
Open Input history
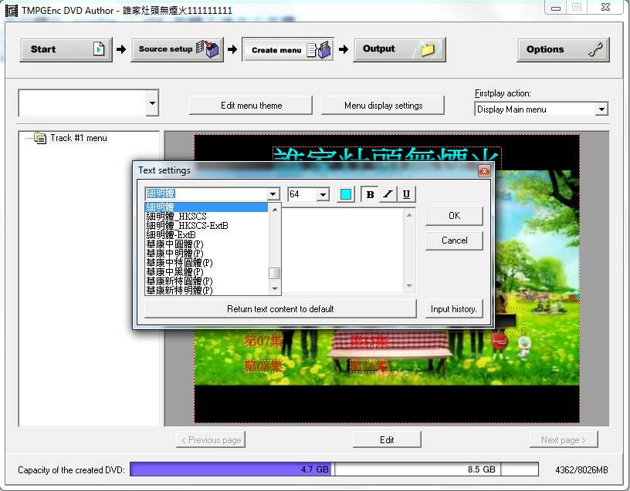pos(454,309)
